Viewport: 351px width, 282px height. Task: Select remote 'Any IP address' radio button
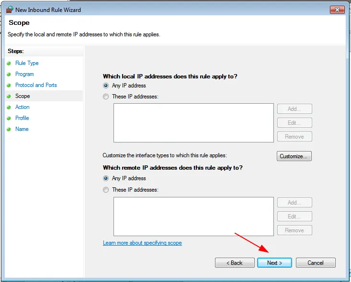pos(106,178)
